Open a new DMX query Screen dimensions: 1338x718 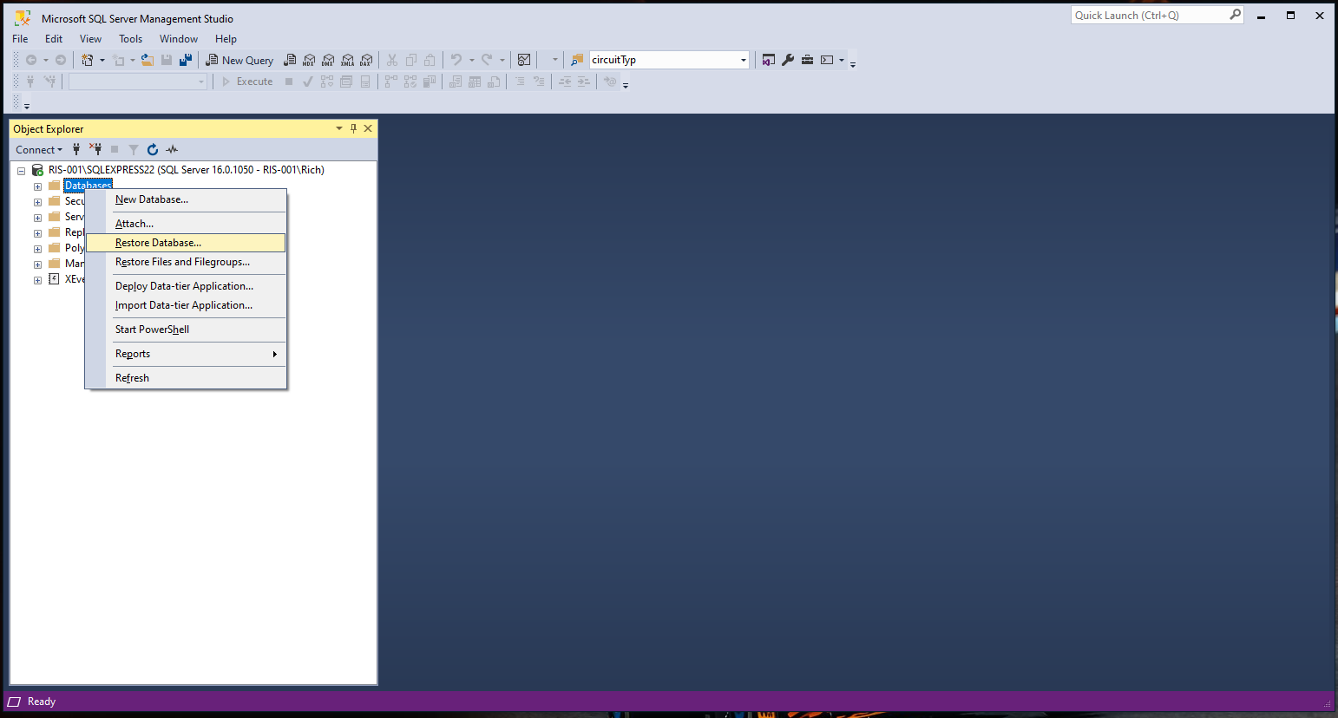click(x=328, y=61)
